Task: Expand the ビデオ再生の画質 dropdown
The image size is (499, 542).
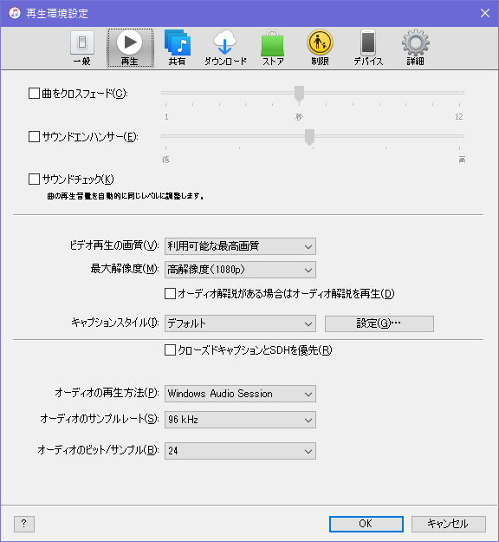Action: pos(240,246)
